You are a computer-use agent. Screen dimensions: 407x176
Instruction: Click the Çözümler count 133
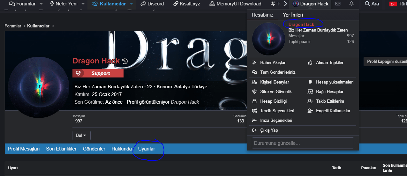pos(241,121)
